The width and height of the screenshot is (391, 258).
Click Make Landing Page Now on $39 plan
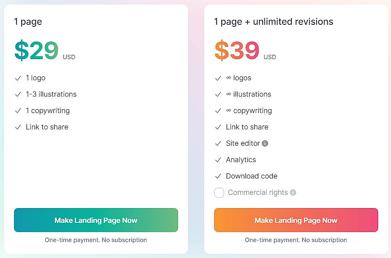[296, 220]
